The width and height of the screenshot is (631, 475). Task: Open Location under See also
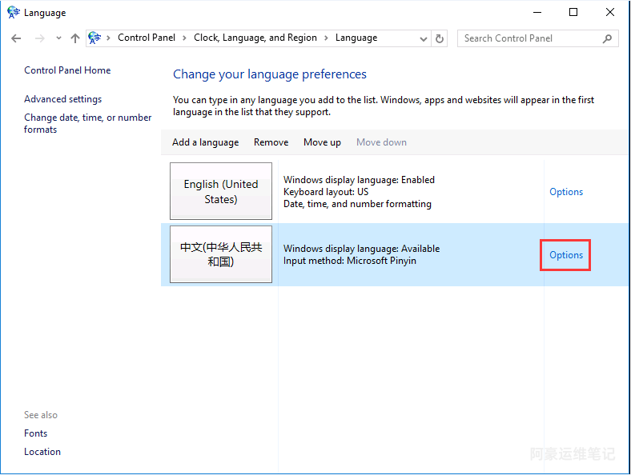(42, 452)
